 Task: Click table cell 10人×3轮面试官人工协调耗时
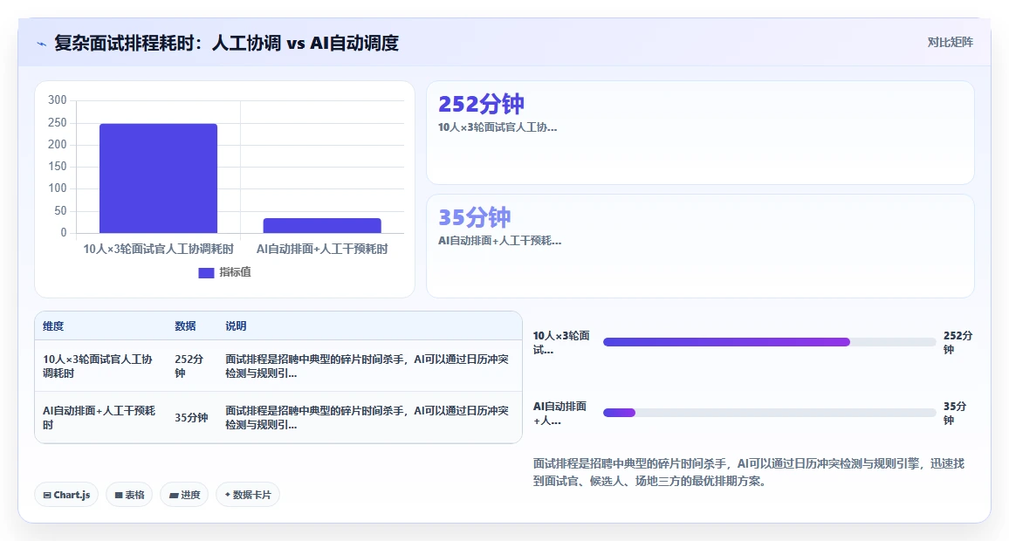point(98,366)
